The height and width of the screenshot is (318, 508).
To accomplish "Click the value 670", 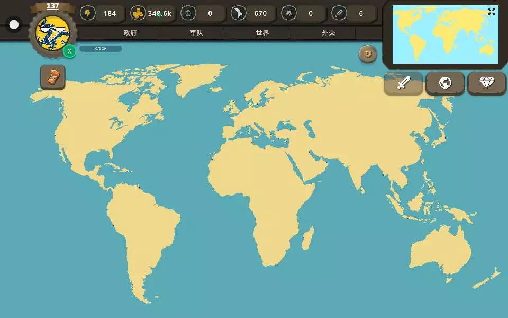I will click(x=260, y=14).
